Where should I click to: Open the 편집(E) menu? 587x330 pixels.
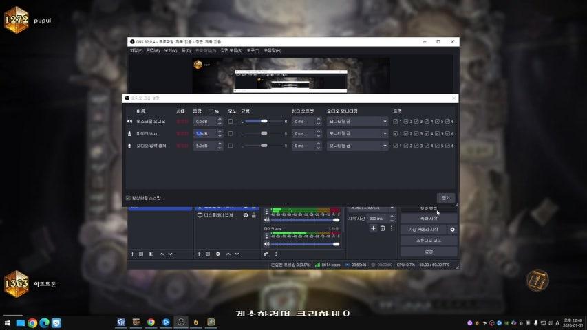tap(153, 50)
